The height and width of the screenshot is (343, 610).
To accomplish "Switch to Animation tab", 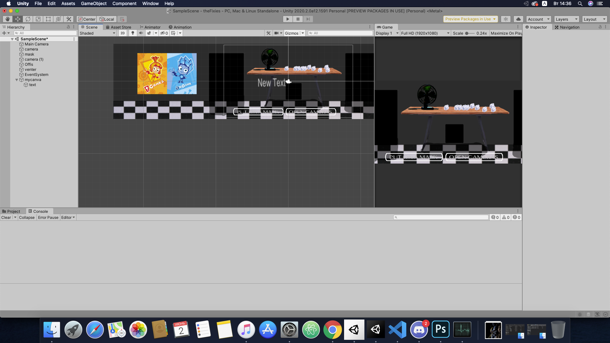I will pos(180,27).
